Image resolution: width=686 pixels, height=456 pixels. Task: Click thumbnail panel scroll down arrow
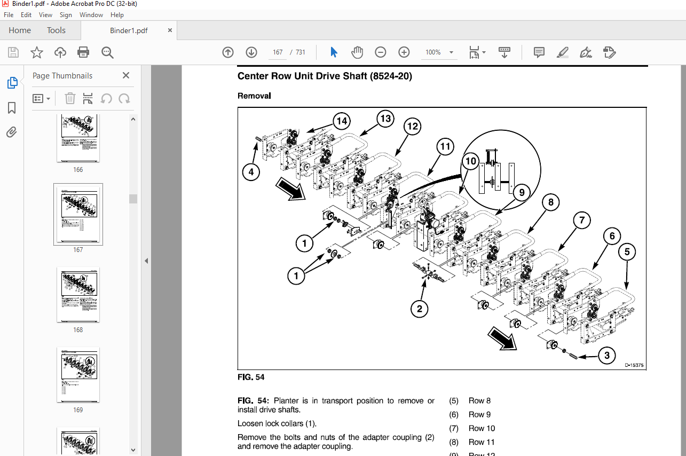133,450
